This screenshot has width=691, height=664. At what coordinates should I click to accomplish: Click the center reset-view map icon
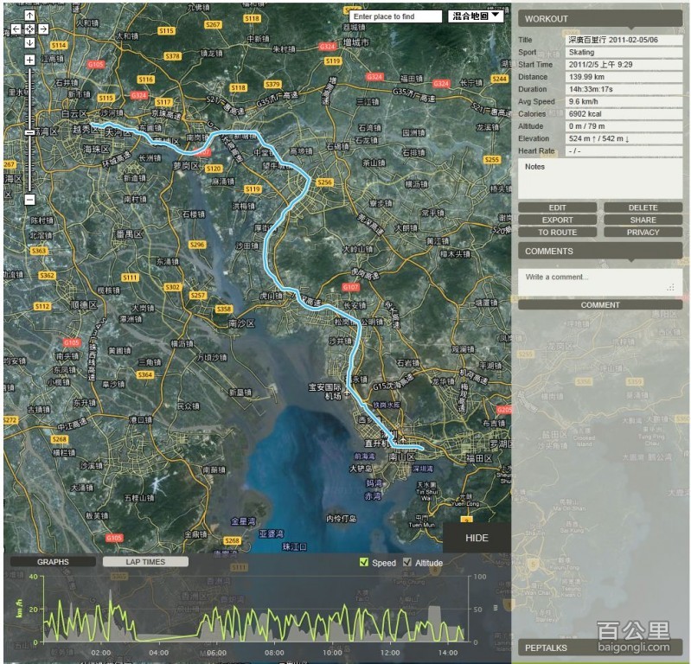click(x=29, y=29)
